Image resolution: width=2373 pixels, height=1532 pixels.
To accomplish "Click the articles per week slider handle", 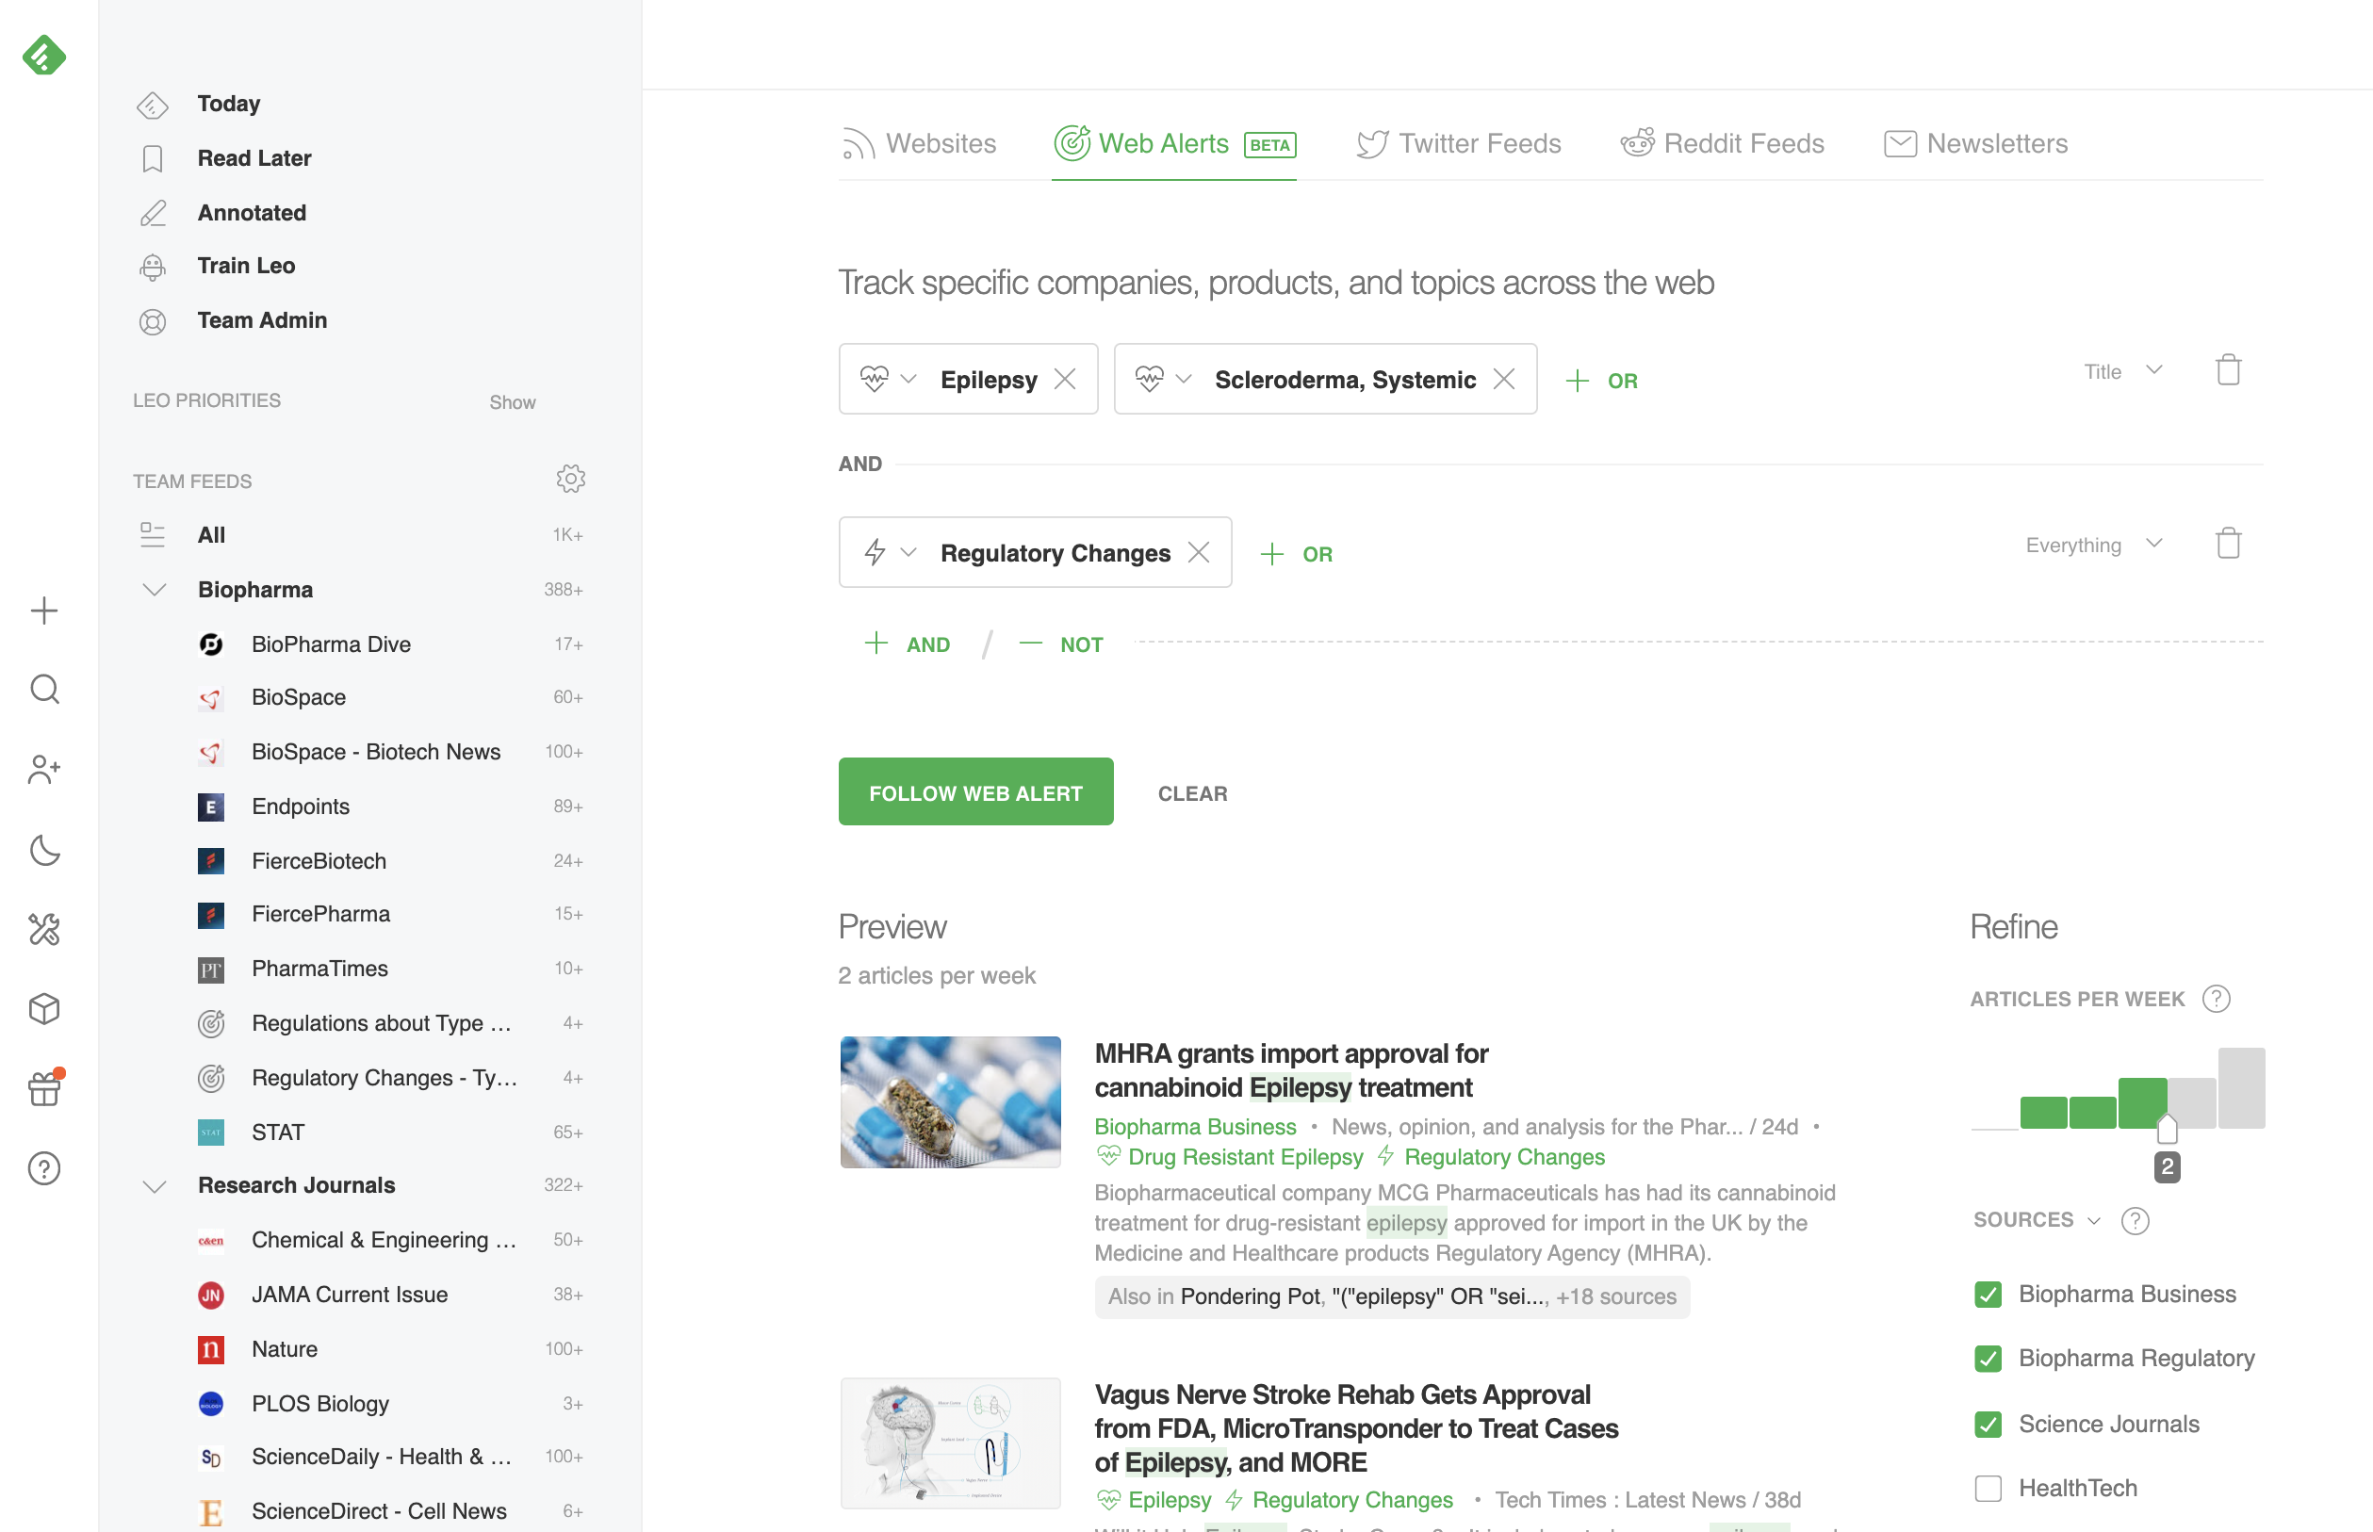I will pyautogui.click(x=2166, y=1129).
